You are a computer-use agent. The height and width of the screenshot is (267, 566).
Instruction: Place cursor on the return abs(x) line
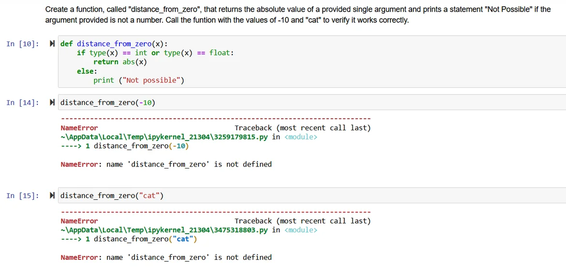(x=120, y=62)
